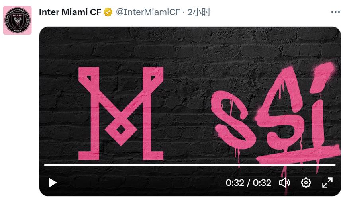Click the Inter Miami CF display name

(x=70, y=12)
